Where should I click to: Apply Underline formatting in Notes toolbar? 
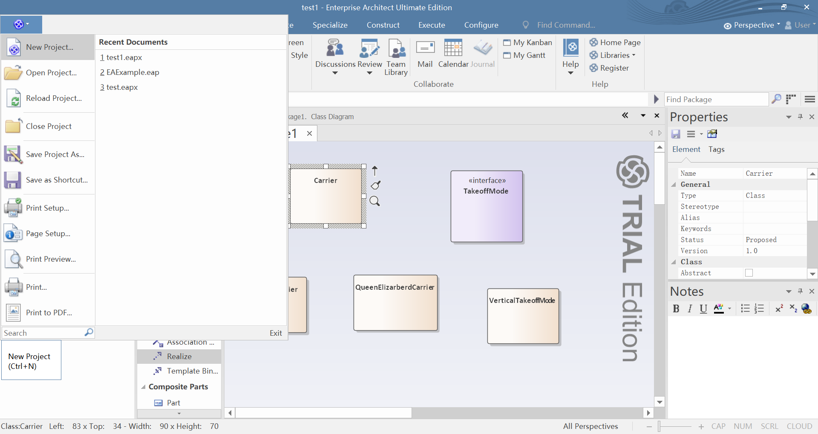pyautogui.click(x=703, y=309)
